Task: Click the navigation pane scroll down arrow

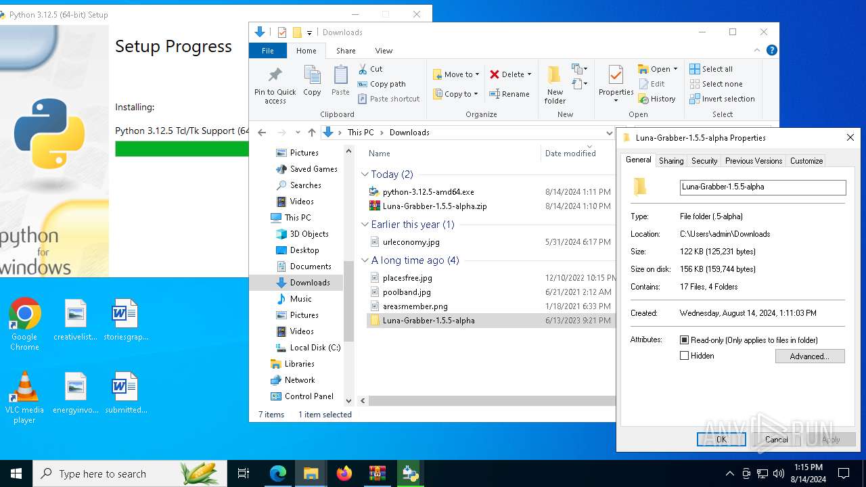Action: coord(349,401)
